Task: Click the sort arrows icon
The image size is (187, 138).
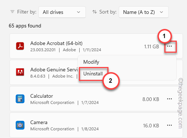Action: 95,12
